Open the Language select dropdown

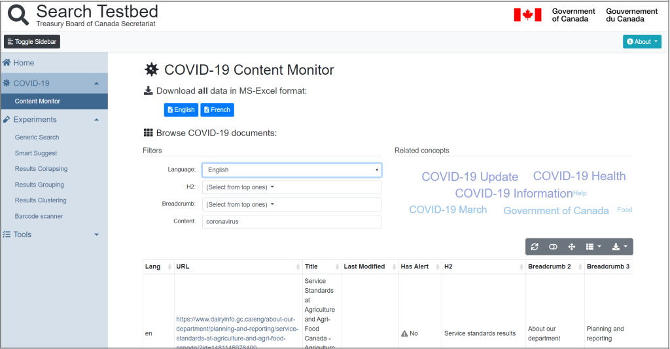[x=292, y=170]
